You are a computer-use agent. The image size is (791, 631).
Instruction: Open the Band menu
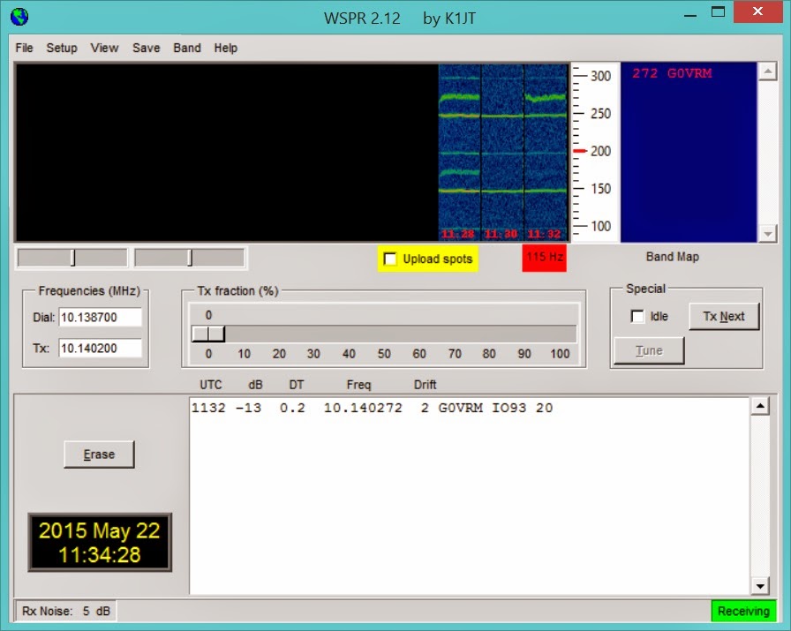point(186,48)
